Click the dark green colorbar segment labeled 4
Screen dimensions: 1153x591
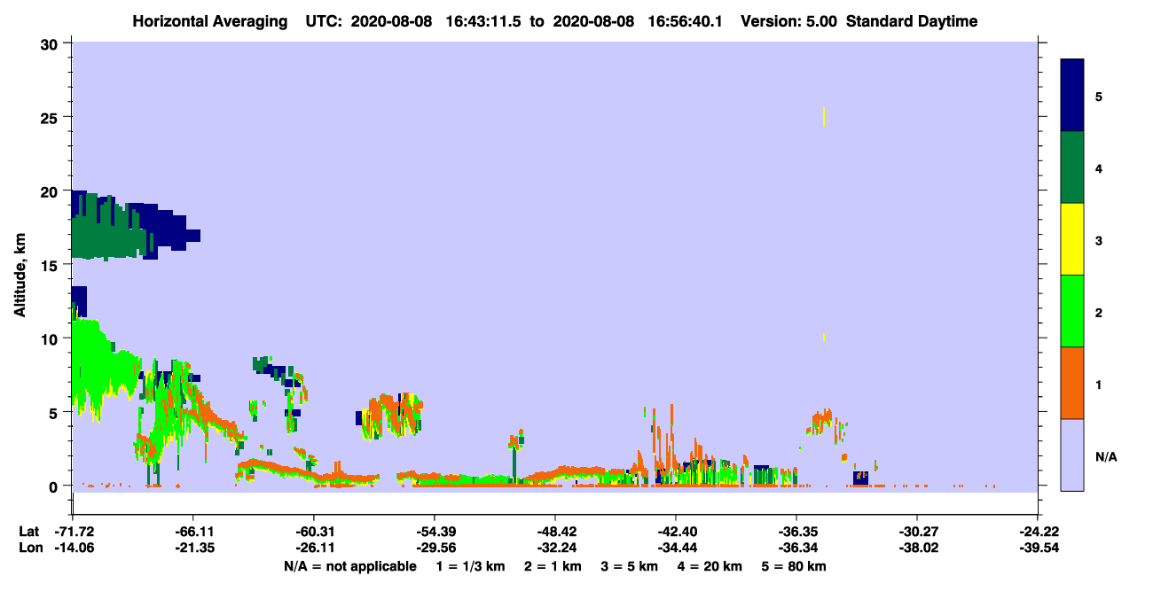click(x=1072, y=167)
